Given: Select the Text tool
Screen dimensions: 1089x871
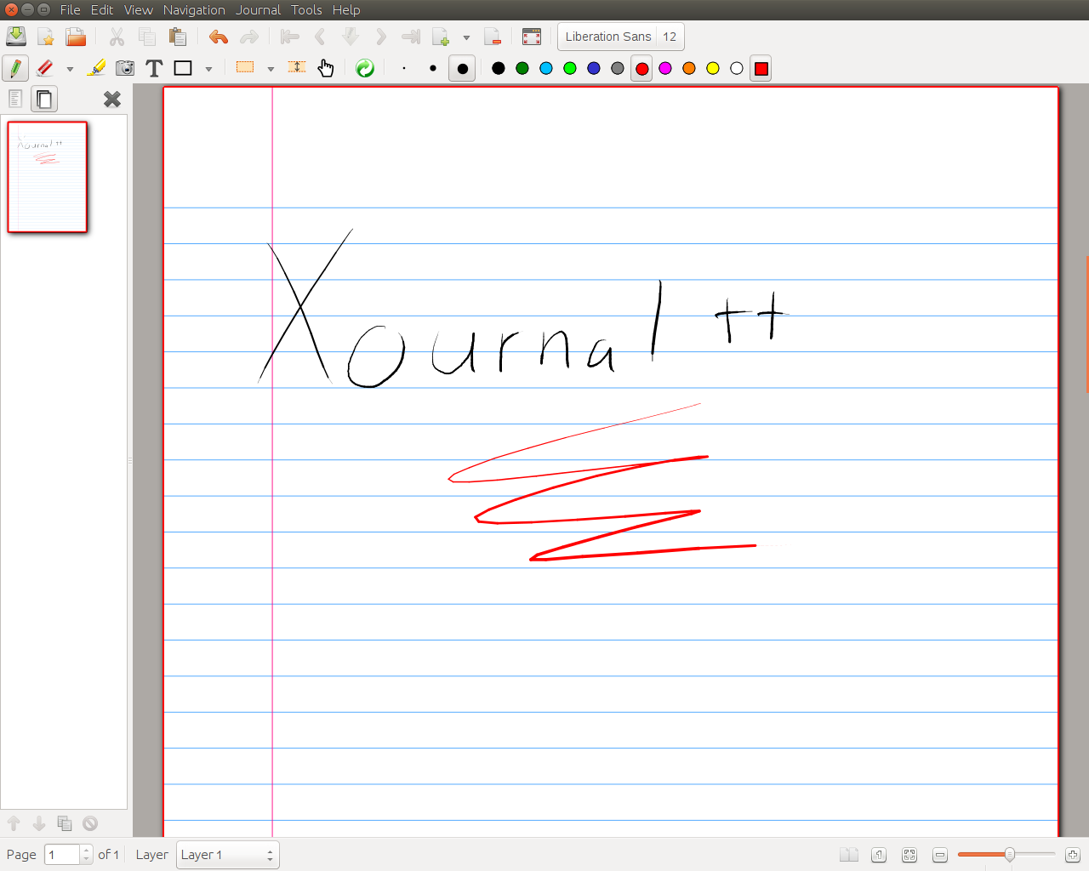Looking at the screenshot, I should 154,68.
